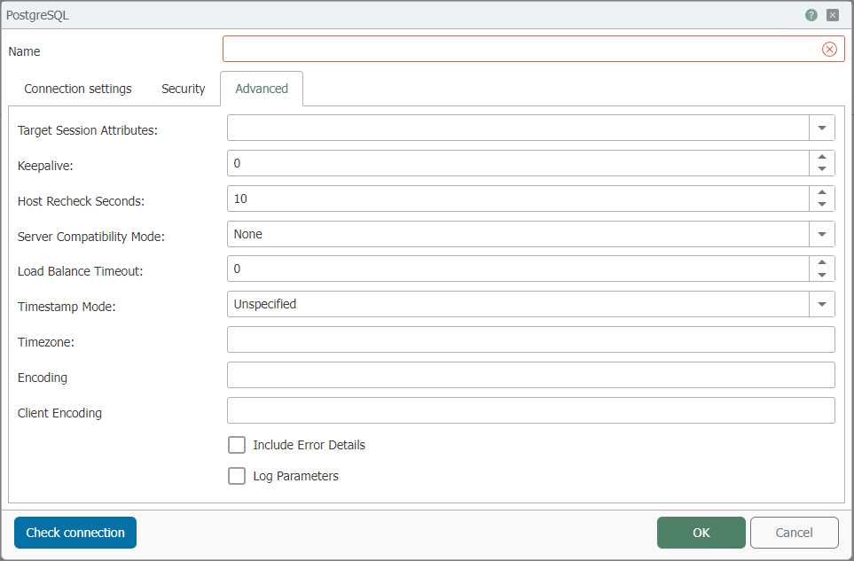
Task: Clear the Name field with the red X icon
Action: point(829,50)
